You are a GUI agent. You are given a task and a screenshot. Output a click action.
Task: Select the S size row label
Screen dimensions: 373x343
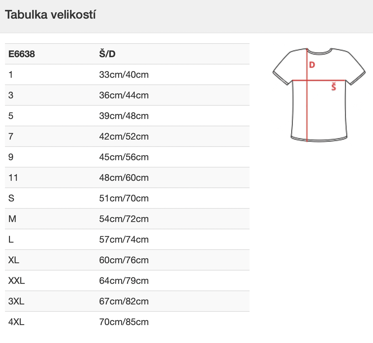(x=11, y=198)
